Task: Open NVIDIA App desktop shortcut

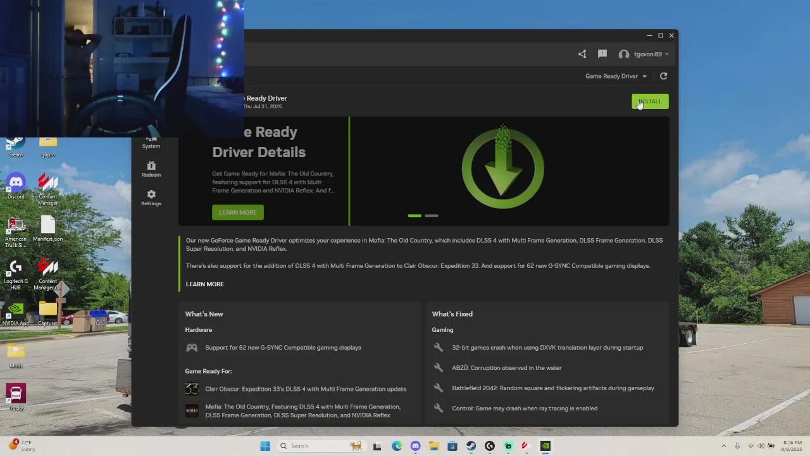Action: 16,313
